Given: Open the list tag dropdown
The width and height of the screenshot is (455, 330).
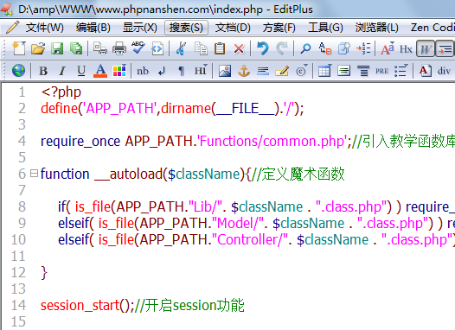Looking at the screenshot, I should pyautogui.click(x=401, y=71).
